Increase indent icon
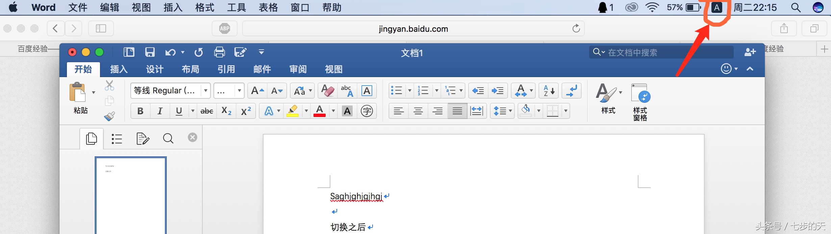This screenshot has height=234, width=831. 498,91
